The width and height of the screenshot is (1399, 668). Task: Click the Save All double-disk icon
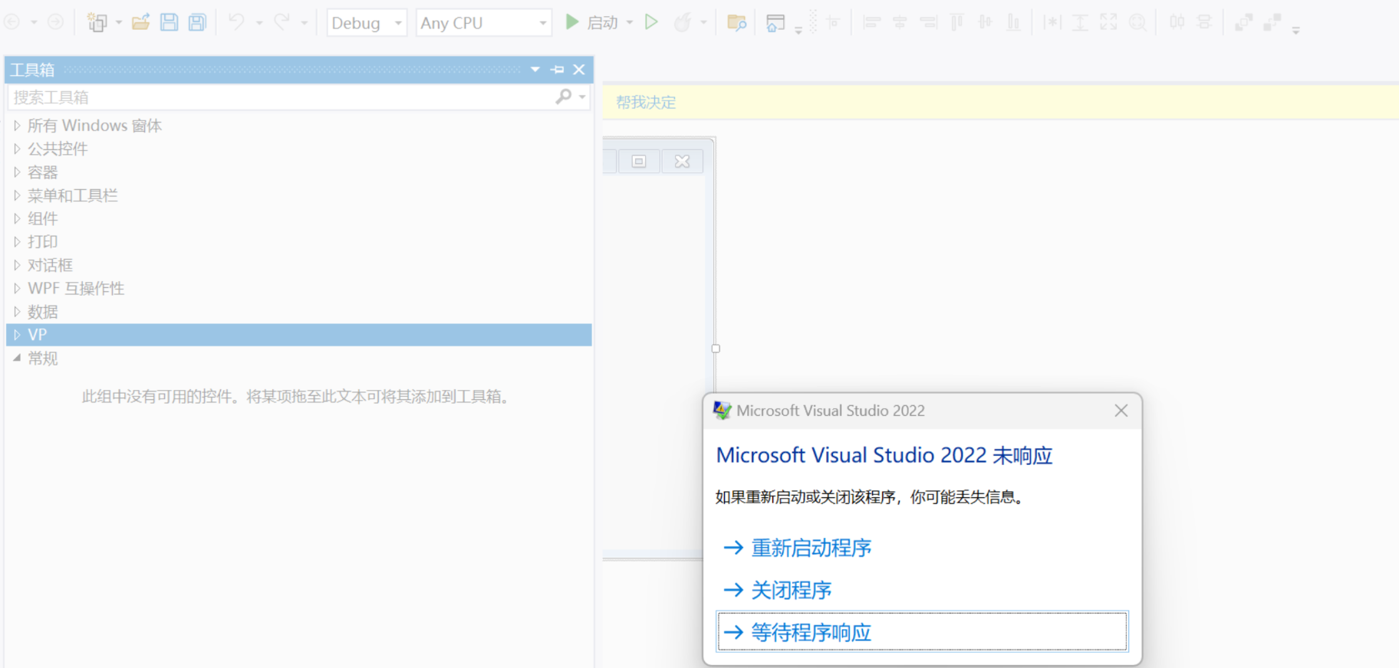click(198, 22)
